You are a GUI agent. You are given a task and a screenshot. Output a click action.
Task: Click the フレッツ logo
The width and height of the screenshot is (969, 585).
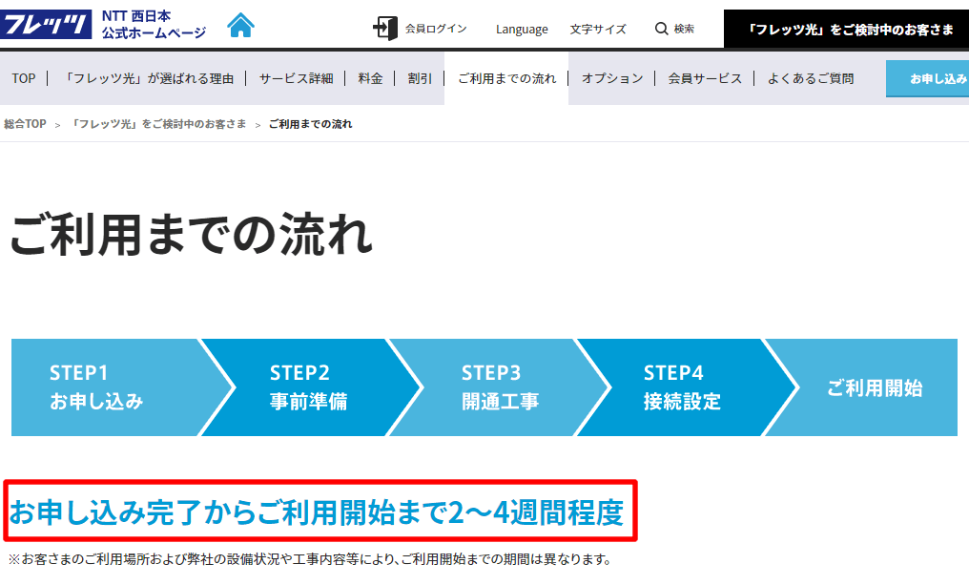point(46,24)
